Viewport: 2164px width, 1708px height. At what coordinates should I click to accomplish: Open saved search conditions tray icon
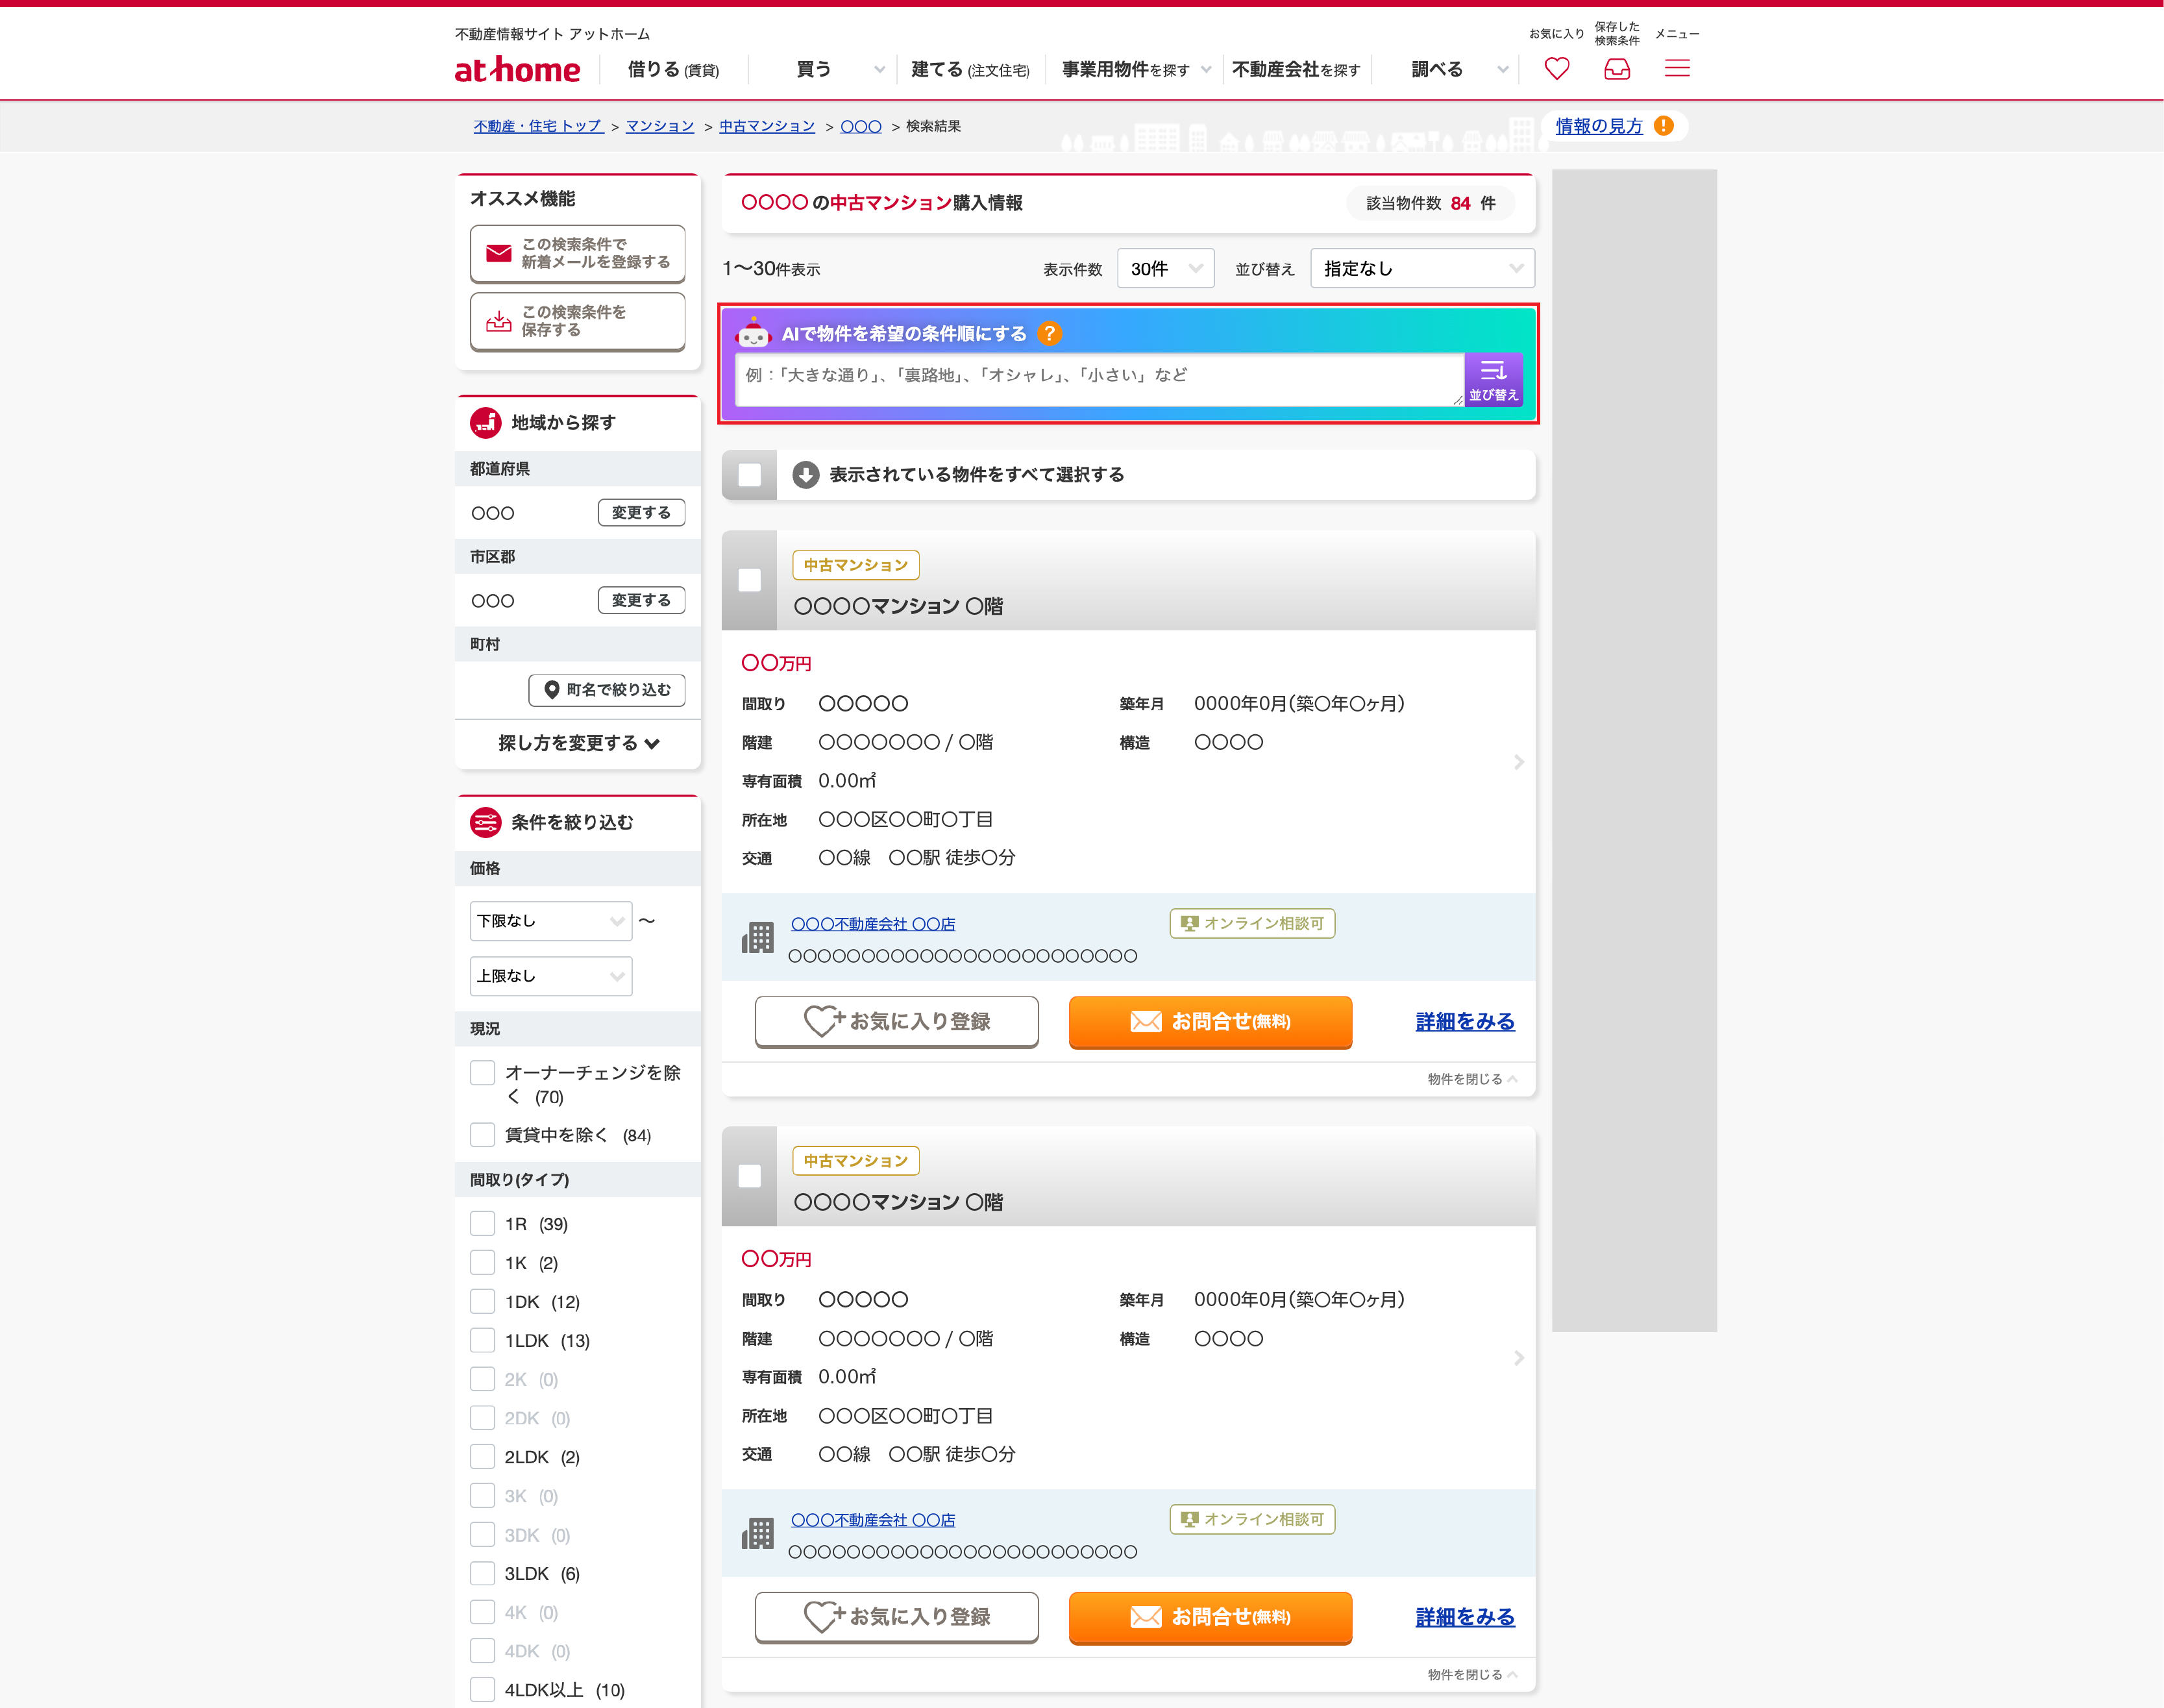point(1616,69)
